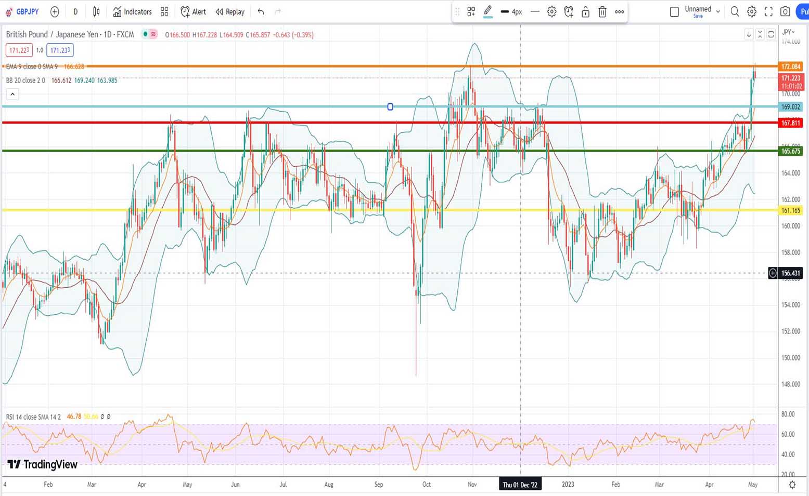
Task: Toggle the green market status indicator
Action: pos(145,34)
